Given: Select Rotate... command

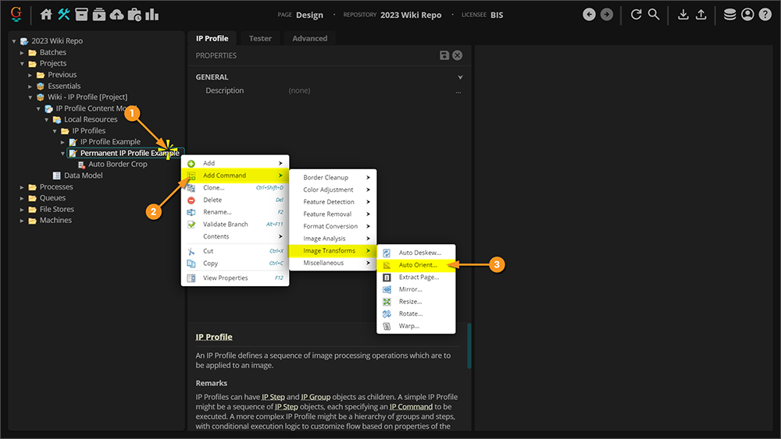Looking at the screenshot, I should tap(416, 313).
